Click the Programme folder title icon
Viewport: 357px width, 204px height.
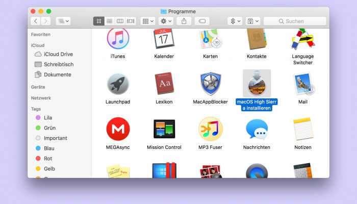click(x=164, y=11)
